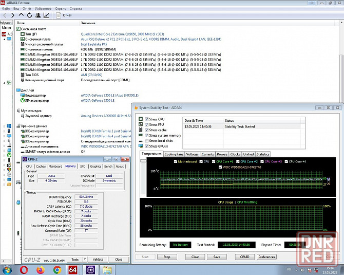Viewport: 344px width, 275px height.
Task: Select the Системная плата motherboard group icon
Action: [18, 29]
